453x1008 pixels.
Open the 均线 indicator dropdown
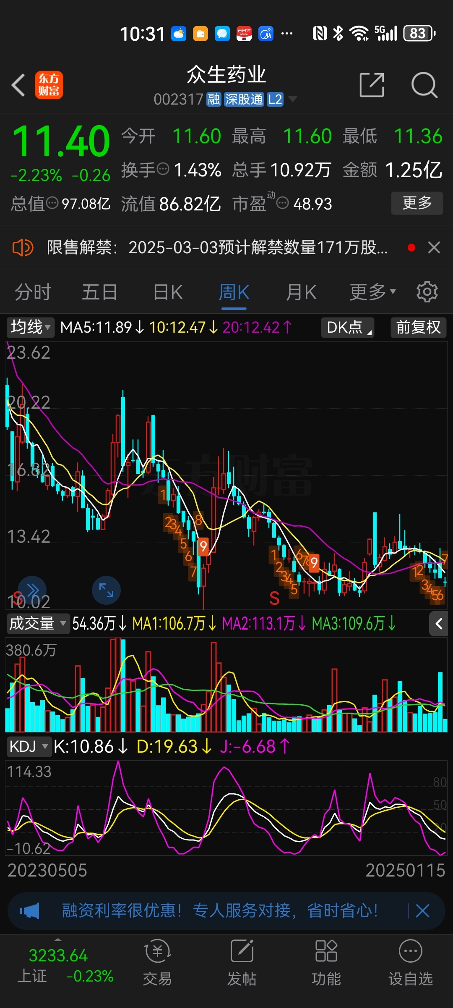click(x=31, y=327)
